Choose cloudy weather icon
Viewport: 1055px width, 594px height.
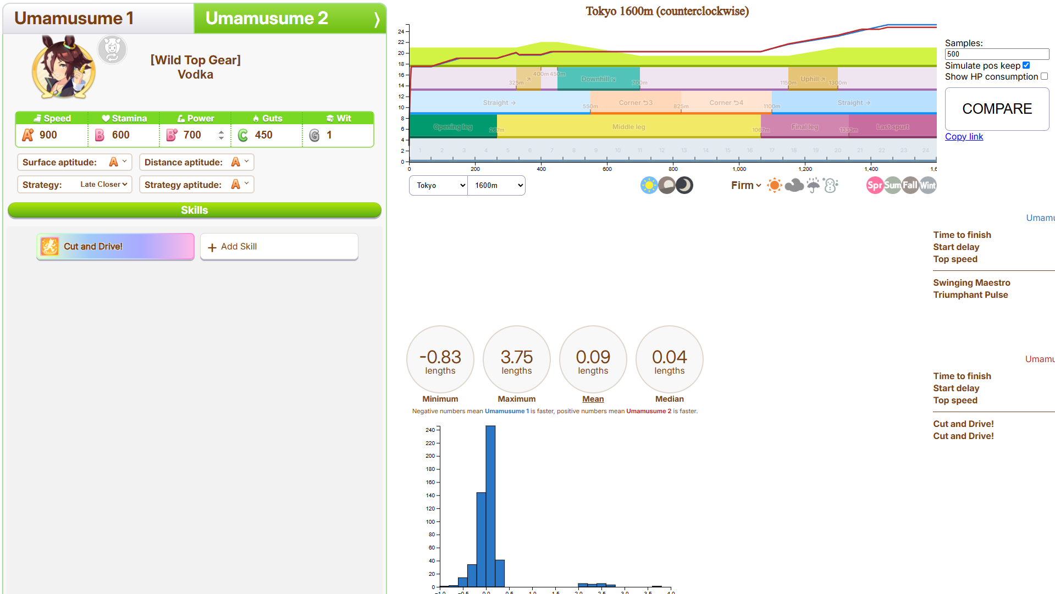(x=794, y=185)
